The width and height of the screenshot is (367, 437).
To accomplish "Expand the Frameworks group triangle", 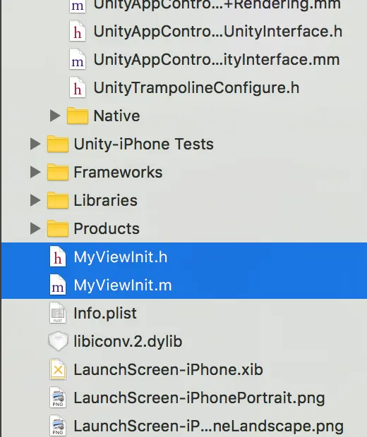I will pos(35,172).
